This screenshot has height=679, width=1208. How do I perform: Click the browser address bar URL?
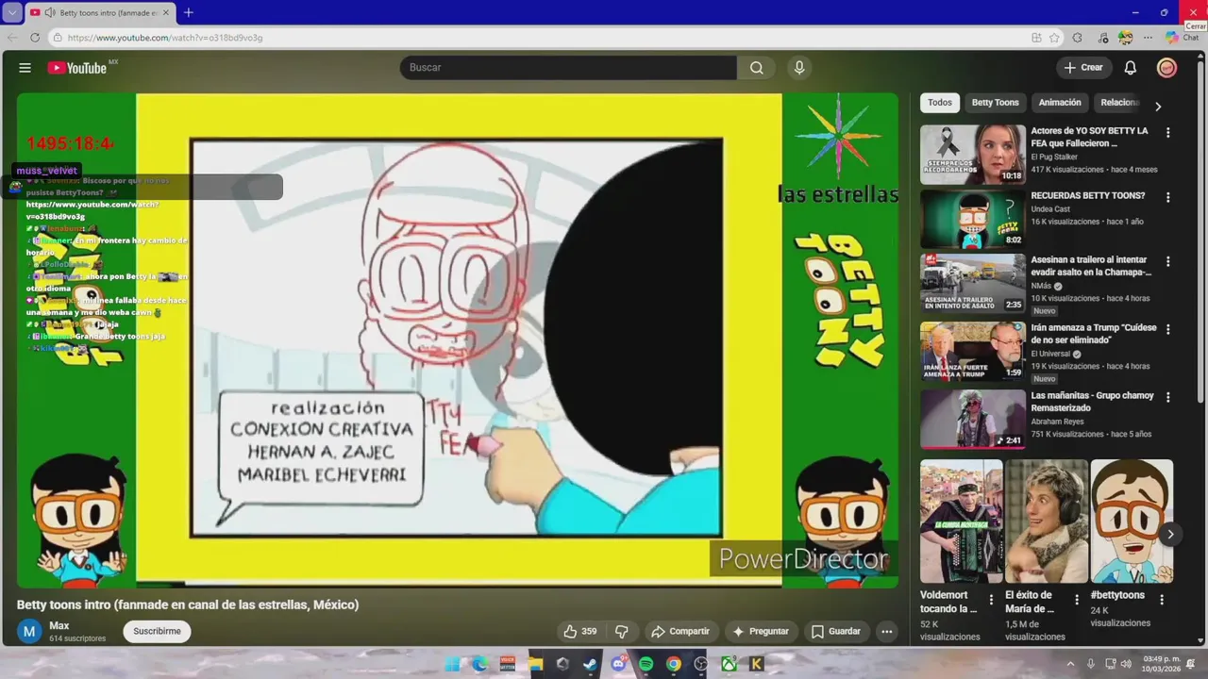[x=165, y=38]
